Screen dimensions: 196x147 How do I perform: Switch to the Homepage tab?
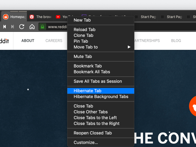[14, 17]
